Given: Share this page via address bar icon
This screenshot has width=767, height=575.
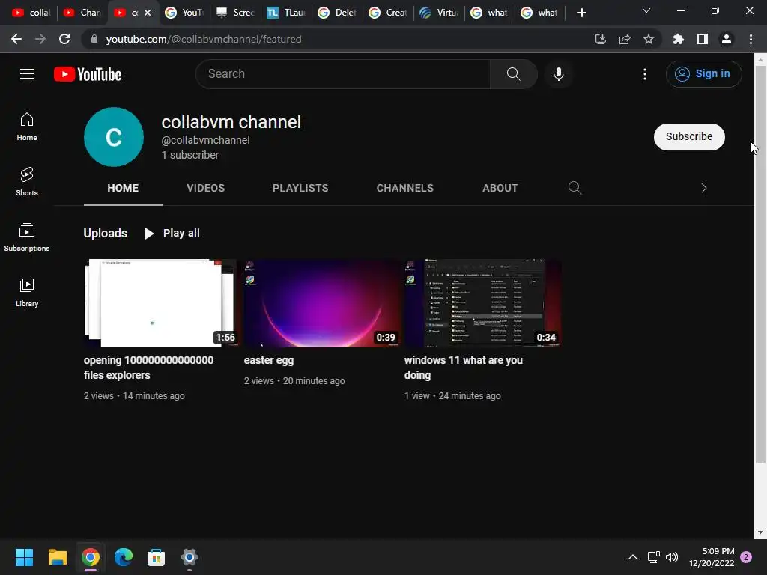Looking at the screenshot, I should 624,39.
